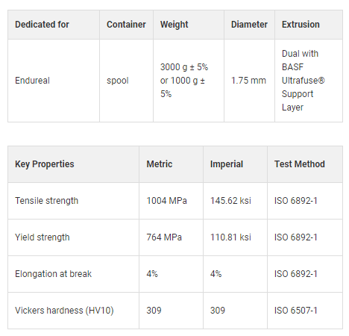Select the Extrusion column header
The image size is (349, 336).
[301, 25]
